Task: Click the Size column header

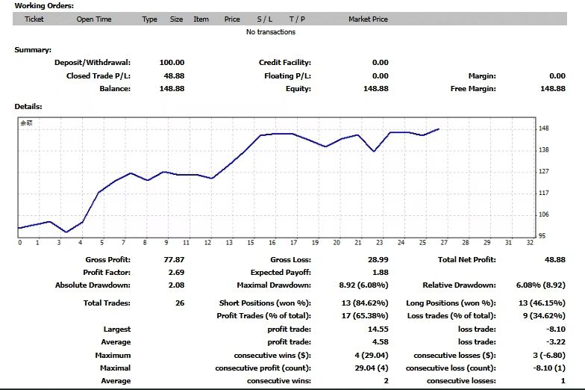Action: (176, 19)
